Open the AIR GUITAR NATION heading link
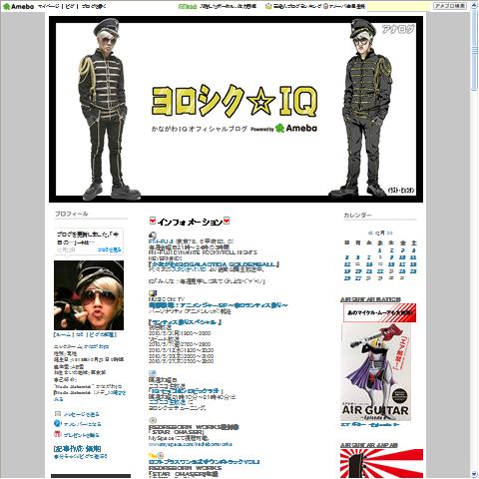This screenshot has width=479, height=479. [370, 299]
